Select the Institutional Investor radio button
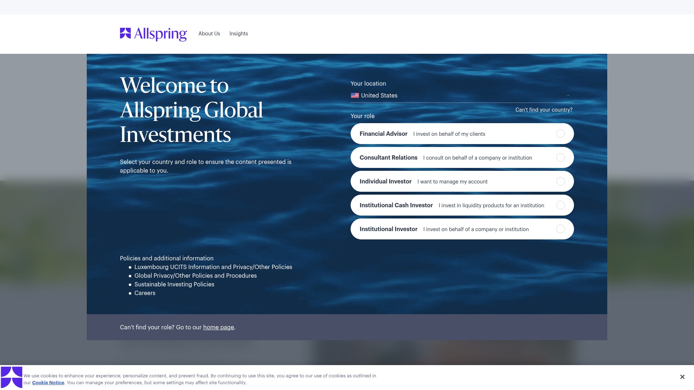 [561, 229]
